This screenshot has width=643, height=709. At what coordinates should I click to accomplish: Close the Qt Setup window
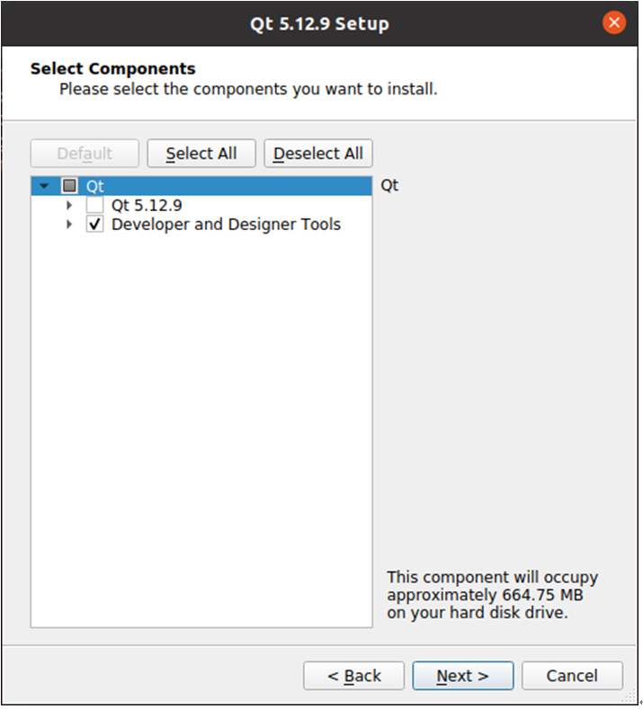click(x=613, y=22)
